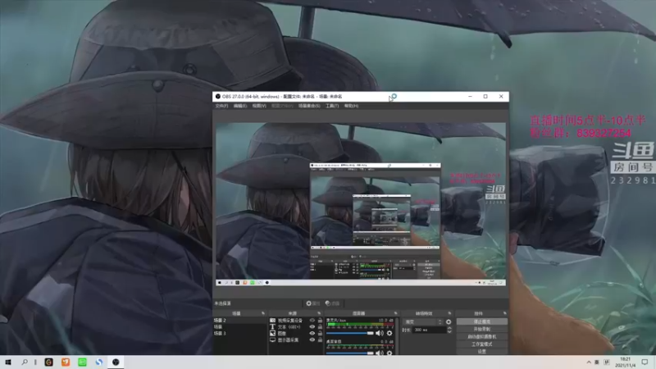Open Windows taskbar search
The width and height of the screenshot is (656, 369).
click(x=25, y=362)
